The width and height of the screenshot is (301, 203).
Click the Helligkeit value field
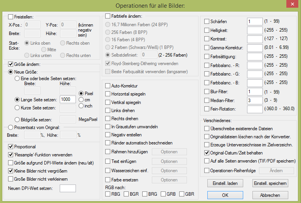click(x=254, y=30)
